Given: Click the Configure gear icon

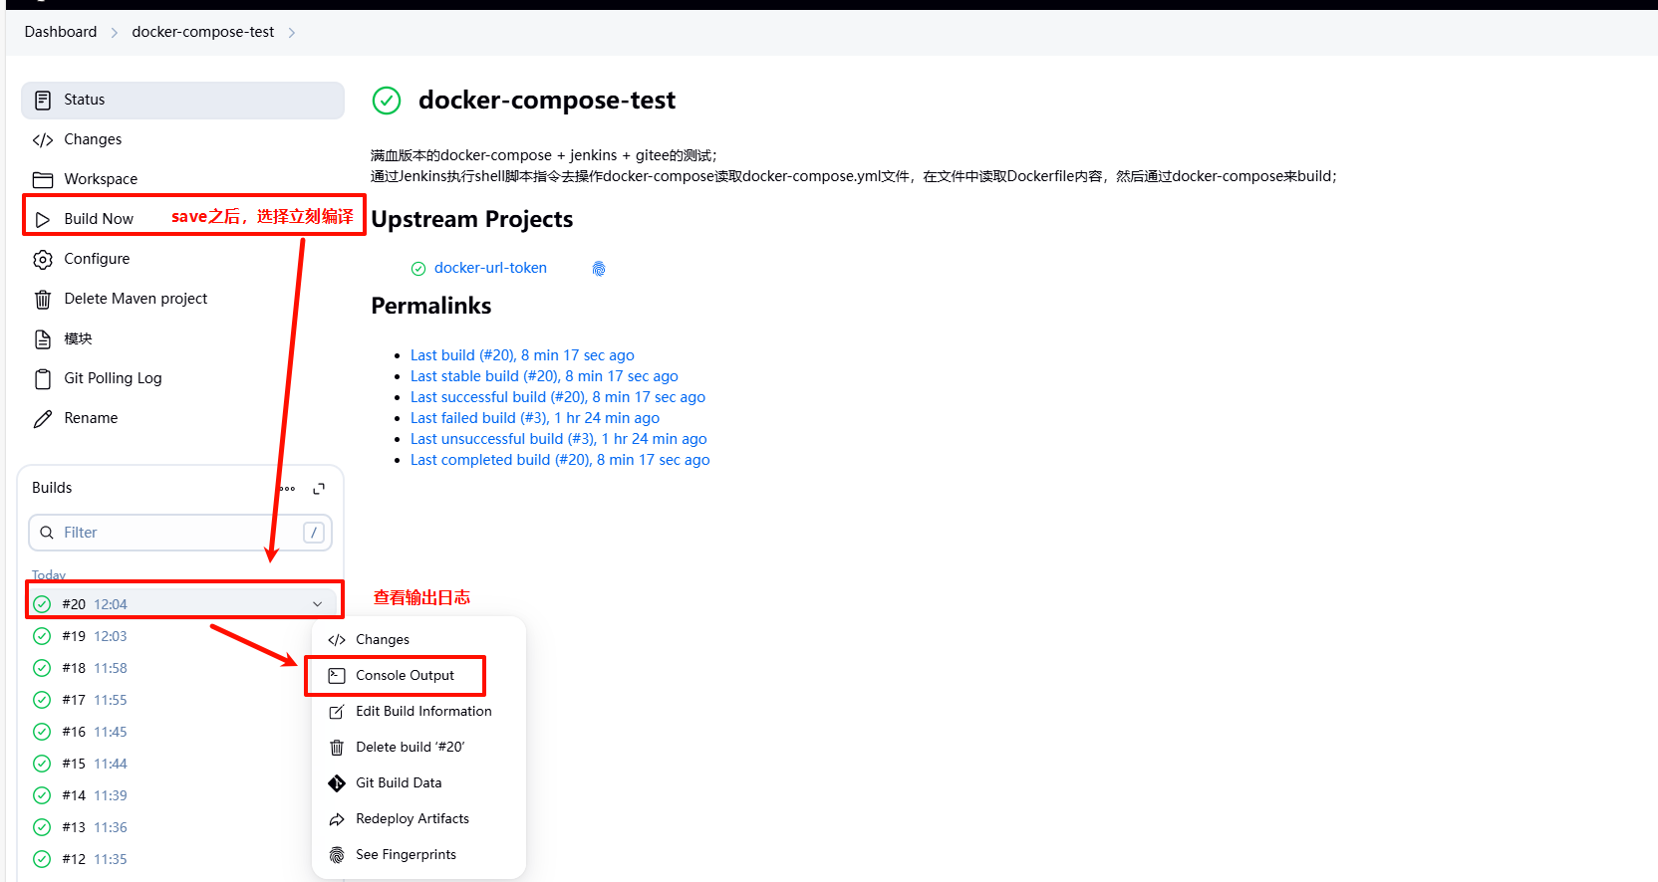Looking at the screenshot, I should [x=43, y=259].
